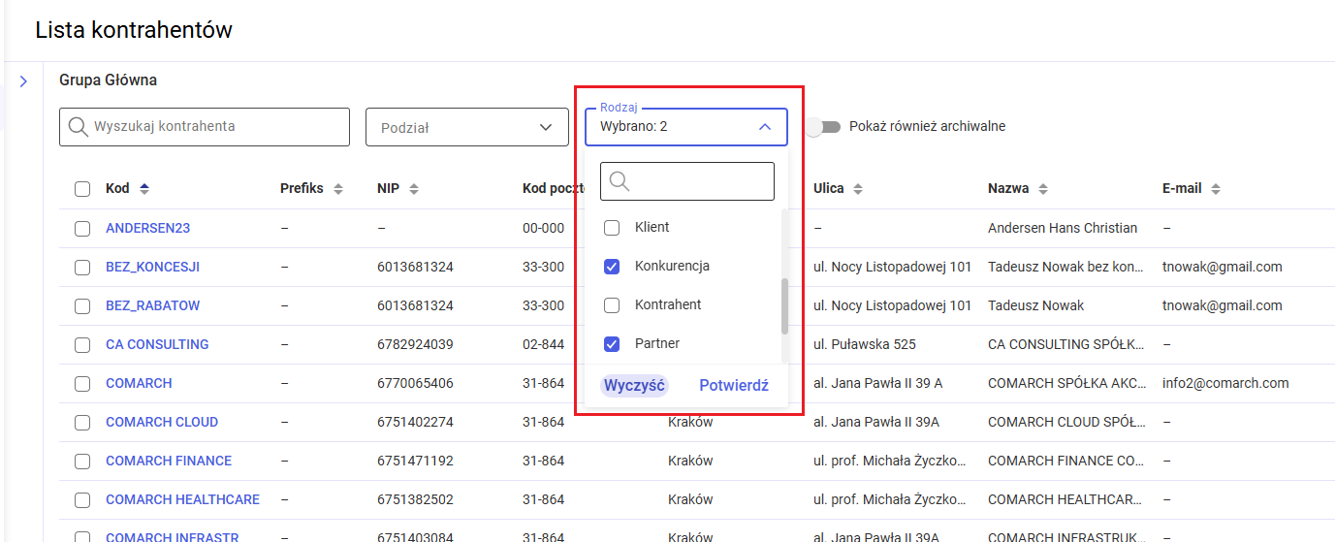Open the COMARCH CLOUD contractor link

pyautogui.click(x=162, y=422)
